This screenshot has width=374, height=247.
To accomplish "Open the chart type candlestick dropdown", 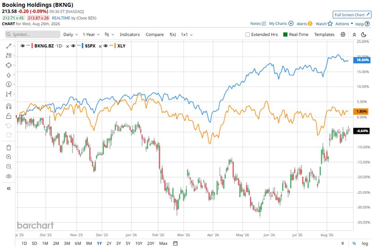I will (109, 35).
